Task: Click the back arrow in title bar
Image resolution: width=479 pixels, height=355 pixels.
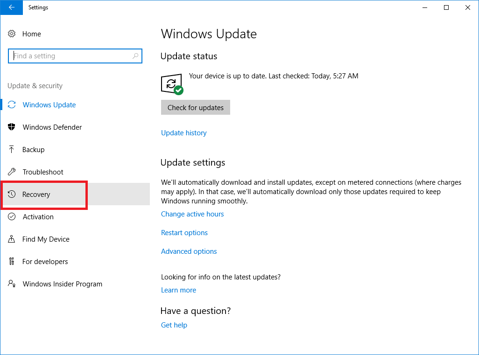Action: [x=11, y=7]
